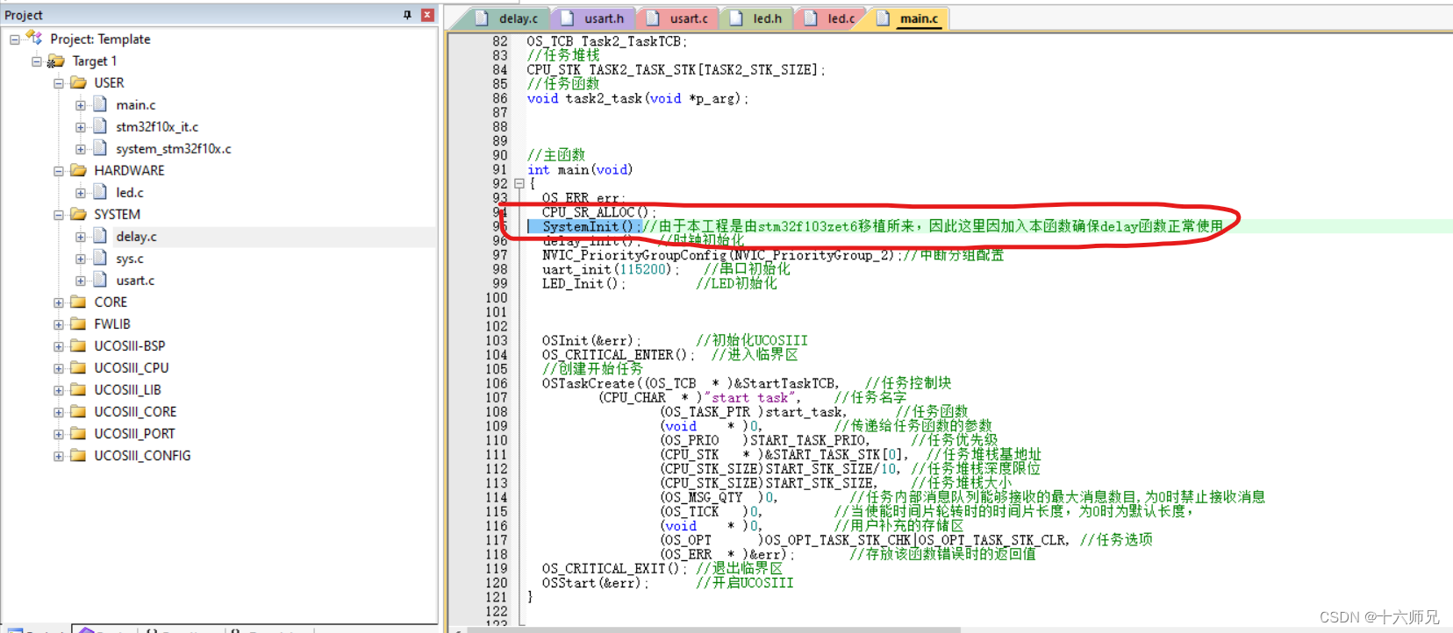This screenshot has width=1453, height=633.
Task: Collapse the Project: Template root node
Action: coord(15,39)
